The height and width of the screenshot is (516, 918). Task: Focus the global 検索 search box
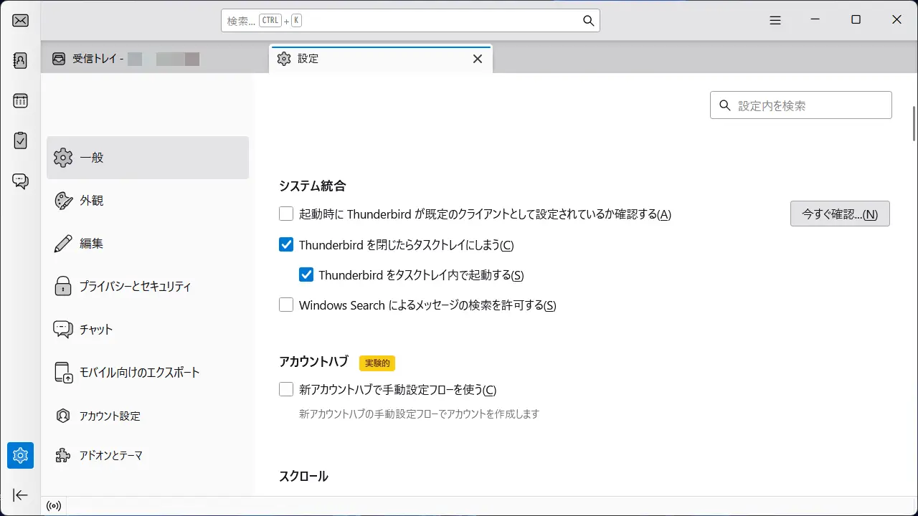point(410,21)
